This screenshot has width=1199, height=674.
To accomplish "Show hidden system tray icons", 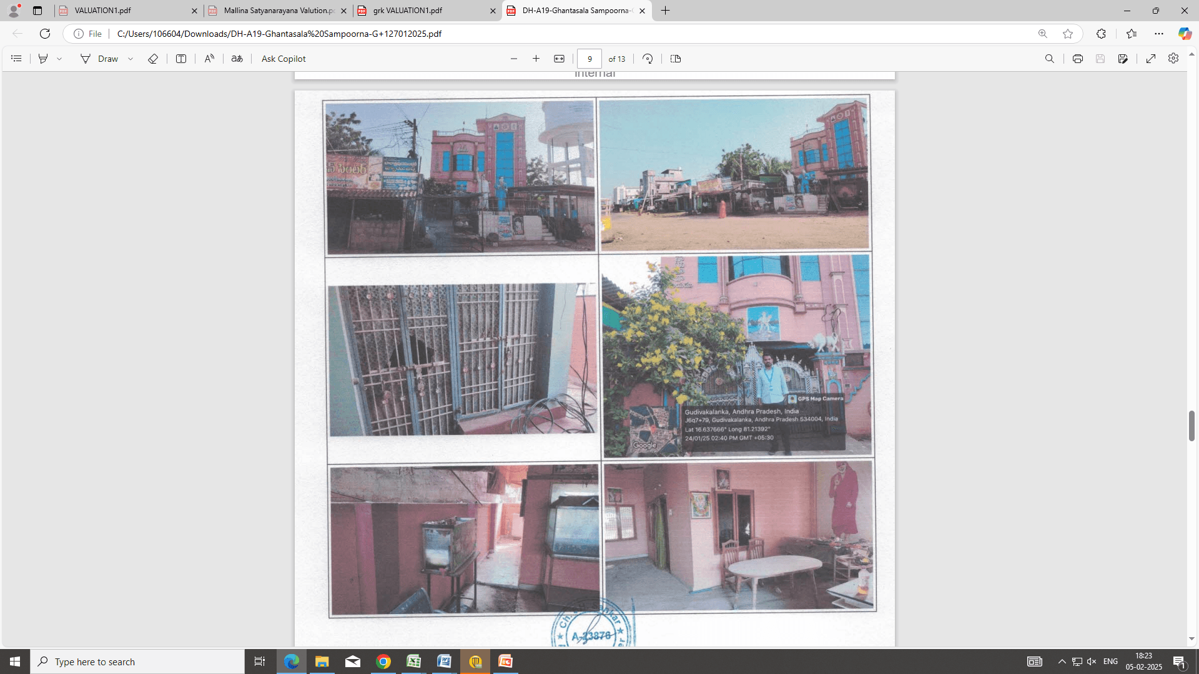I will coord(1062,662).
